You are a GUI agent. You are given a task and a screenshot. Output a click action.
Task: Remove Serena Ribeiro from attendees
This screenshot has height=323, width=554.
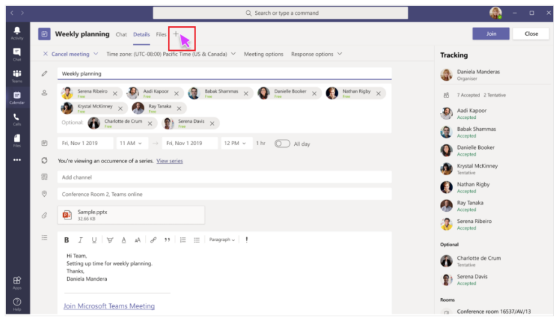(116, 93)
